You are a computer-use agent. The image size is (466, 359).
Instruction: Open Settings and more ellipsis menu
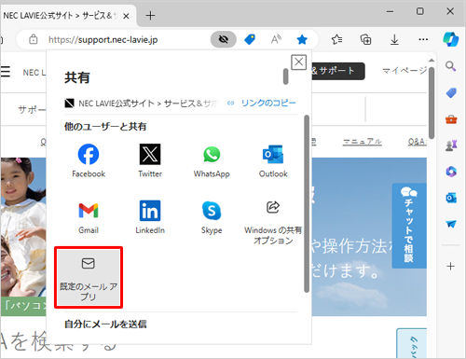(x=423, y=39)
